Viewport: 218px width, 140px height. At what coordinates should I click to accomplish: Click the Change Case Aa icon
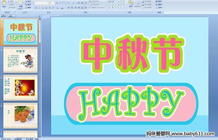[x=57, y=8]
